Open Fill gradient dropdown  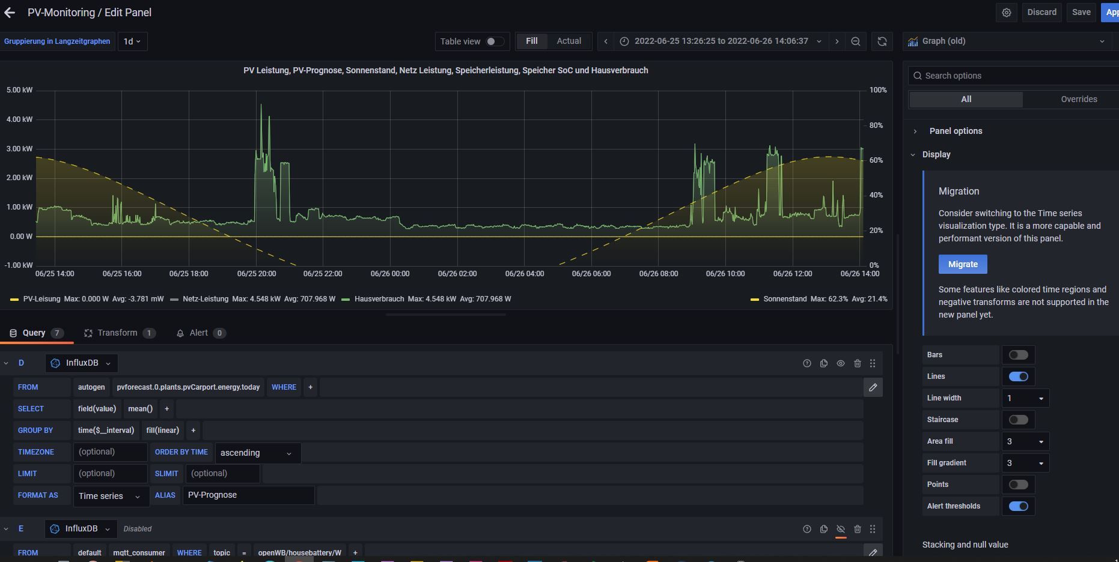(1025, 463)
